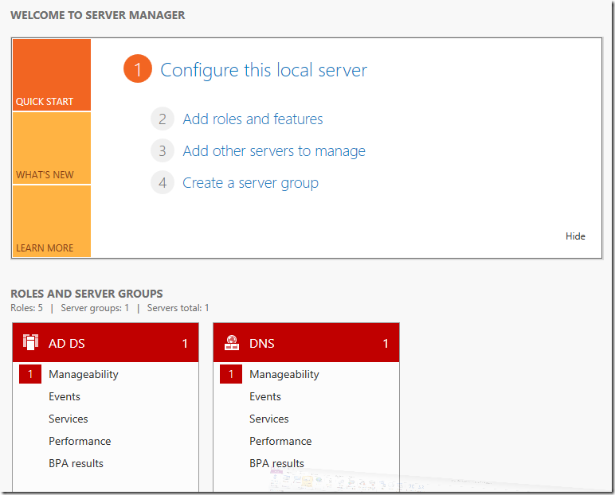Click the step 2 circle icon
The height and width of the screenshot is (495, 615).
coord(163,119)
